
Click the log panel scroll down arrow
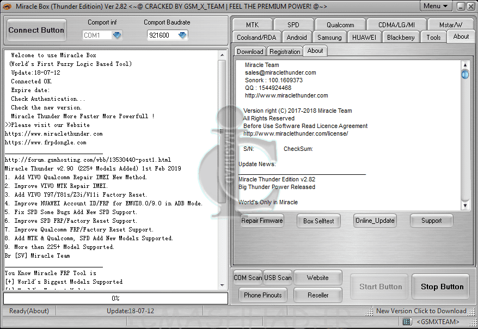[x=222, y=285]
